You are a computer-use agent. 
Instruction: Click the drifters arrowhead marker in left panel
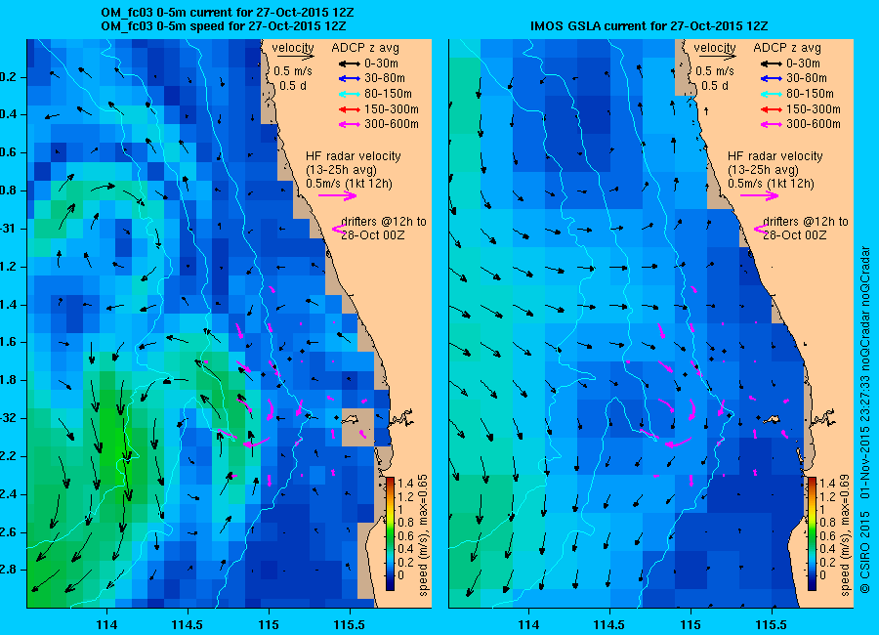pyautogui.click(x=338, y=229)
